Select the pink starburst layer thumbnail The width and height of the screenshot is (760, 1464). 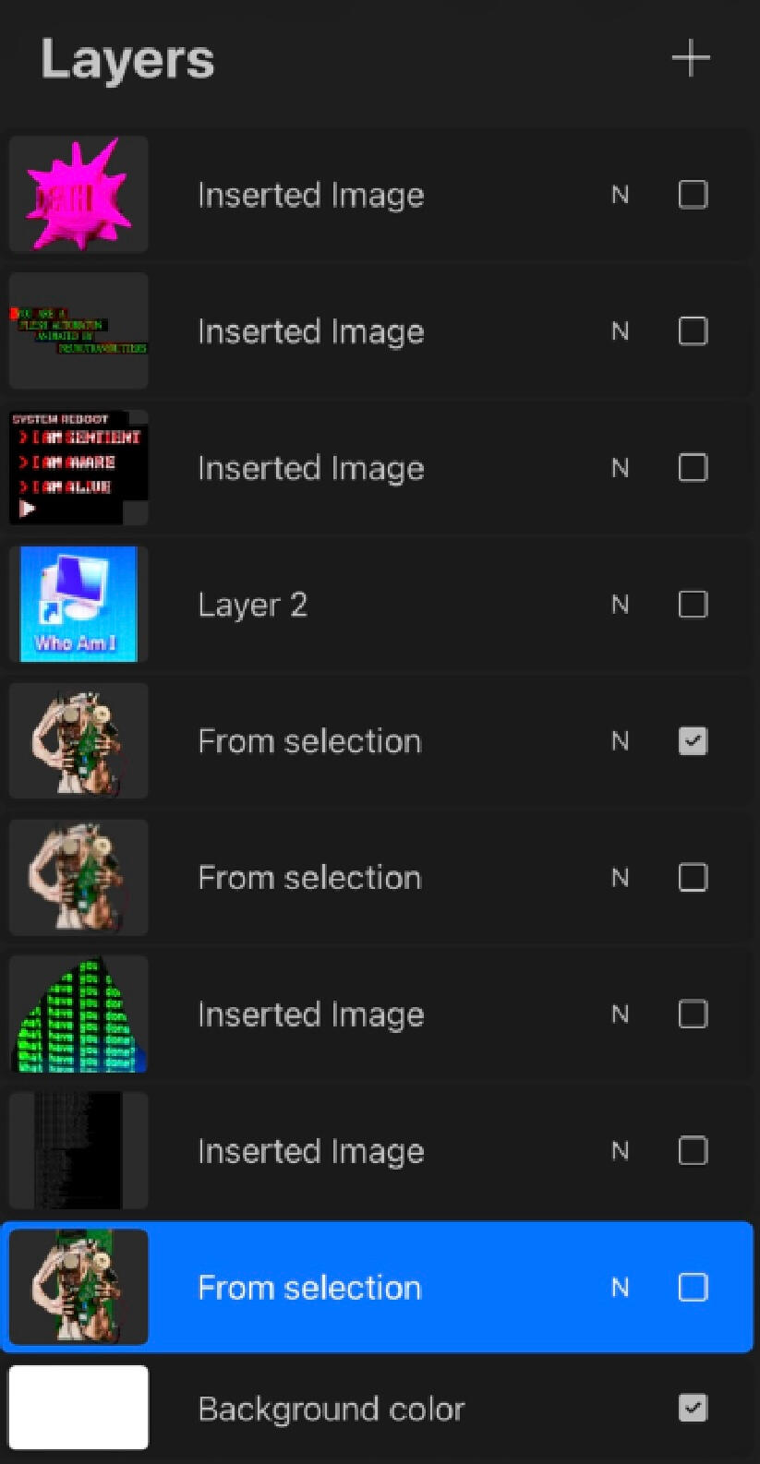(78, 195)
